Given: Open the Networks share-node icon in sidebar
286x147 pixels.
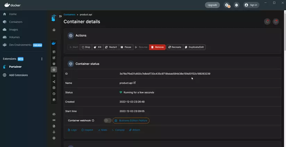Looking at the screenshot, I should pos(54,82).
